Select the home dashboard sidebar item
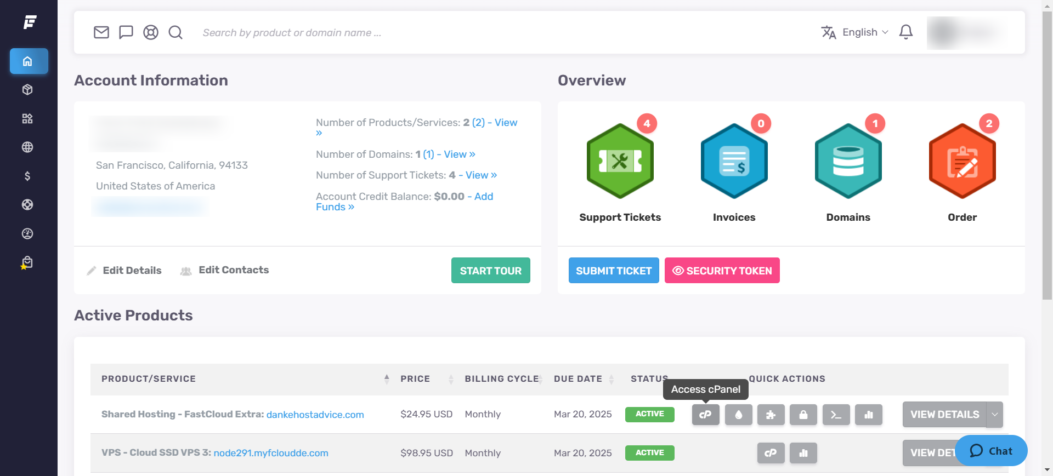 click(29, 61)
